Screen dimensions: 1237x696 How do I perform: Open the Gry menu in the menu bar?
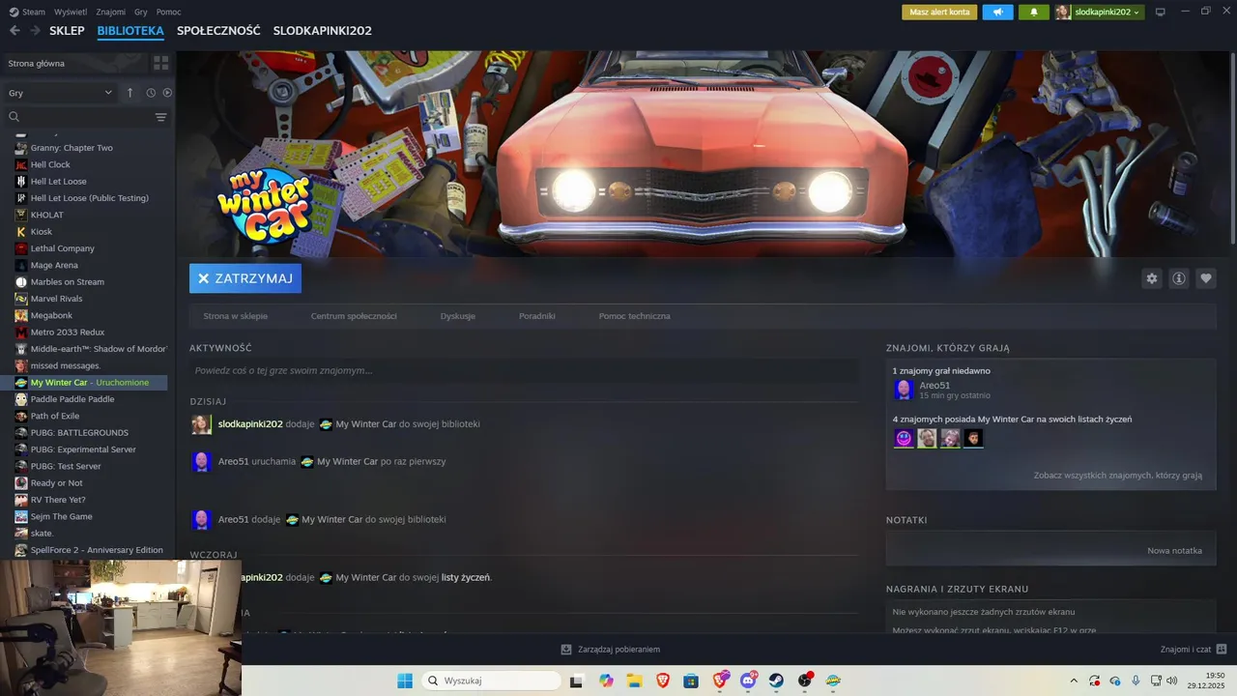[x=141, y=12]
